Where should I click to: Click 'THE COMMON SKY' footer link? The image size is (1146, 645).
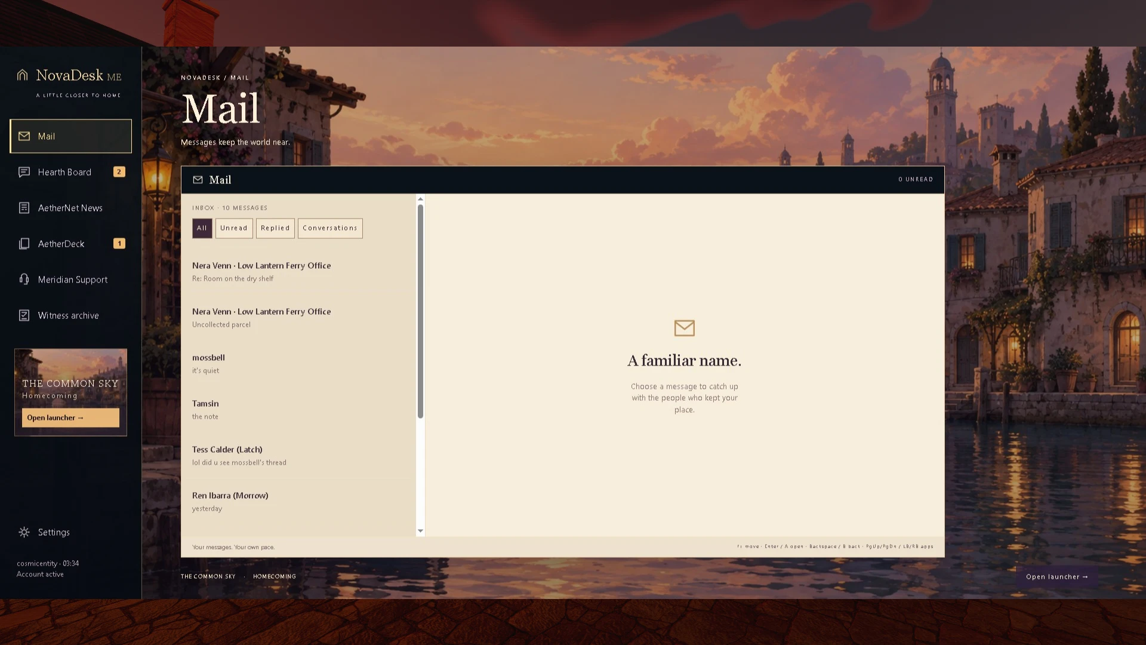click(x=208, y=576)
